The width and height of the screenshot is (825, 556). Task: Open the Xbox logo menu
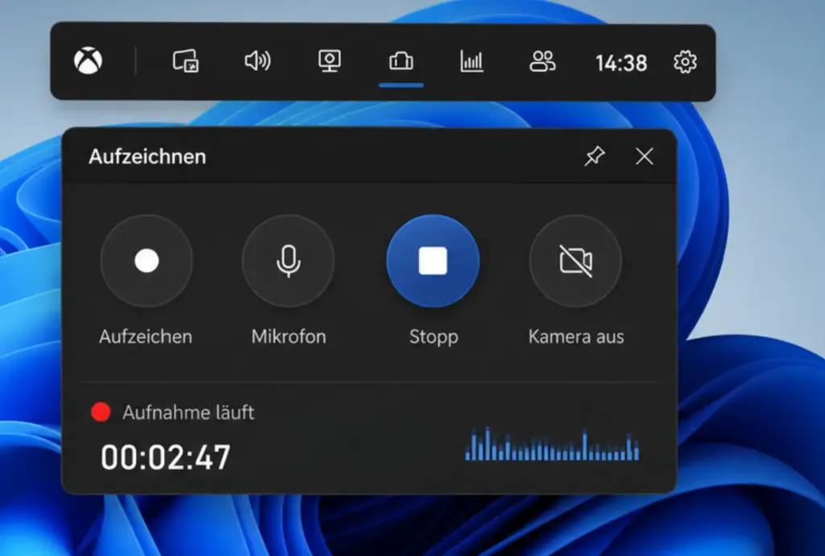(x=88, y=60)
